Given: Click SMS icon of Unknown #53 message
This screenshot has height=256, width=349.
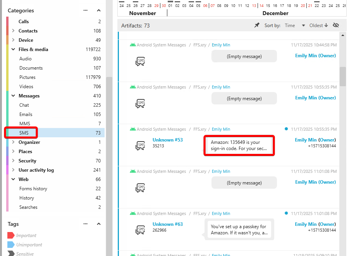Looking at the screenshot, I should [x=140, y=145].
